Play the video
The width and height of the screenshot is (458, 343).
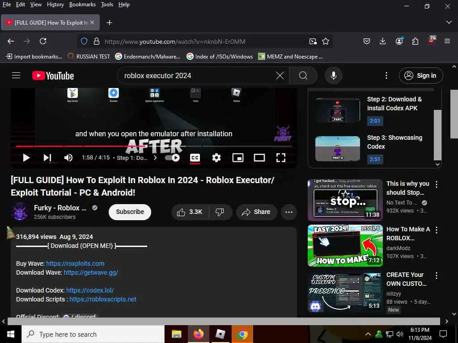[x=26, y=158]
